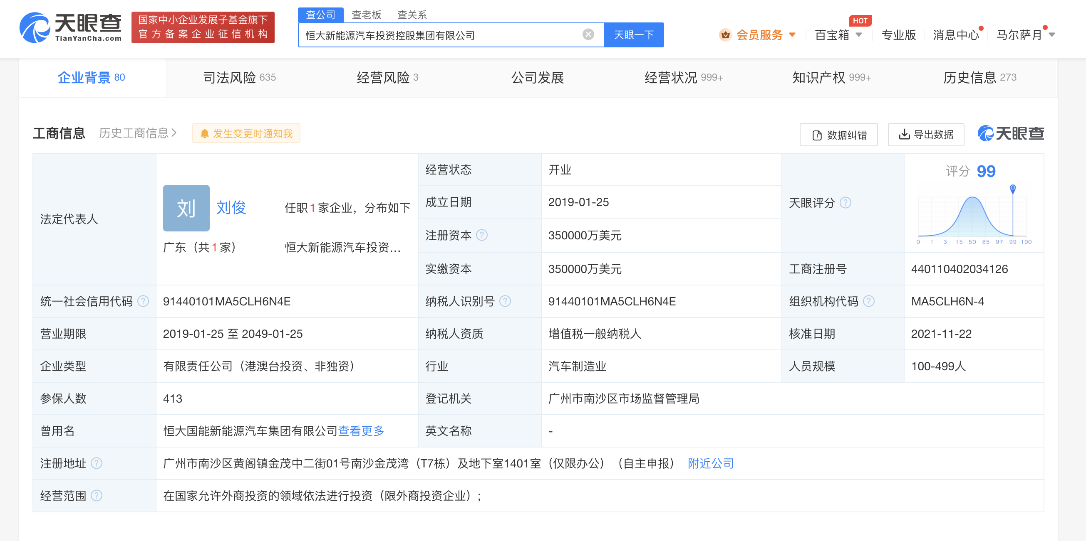The width and height of the screenshot is (1086, 541).
Task: Click the score marker on rating chart
Action: point(1013,188)
